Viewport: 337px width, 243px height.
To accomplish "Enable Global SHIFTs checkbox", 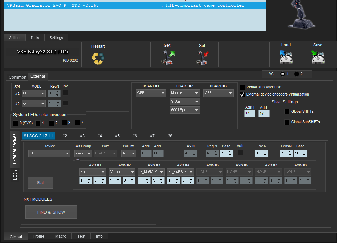I will point(287,111).
